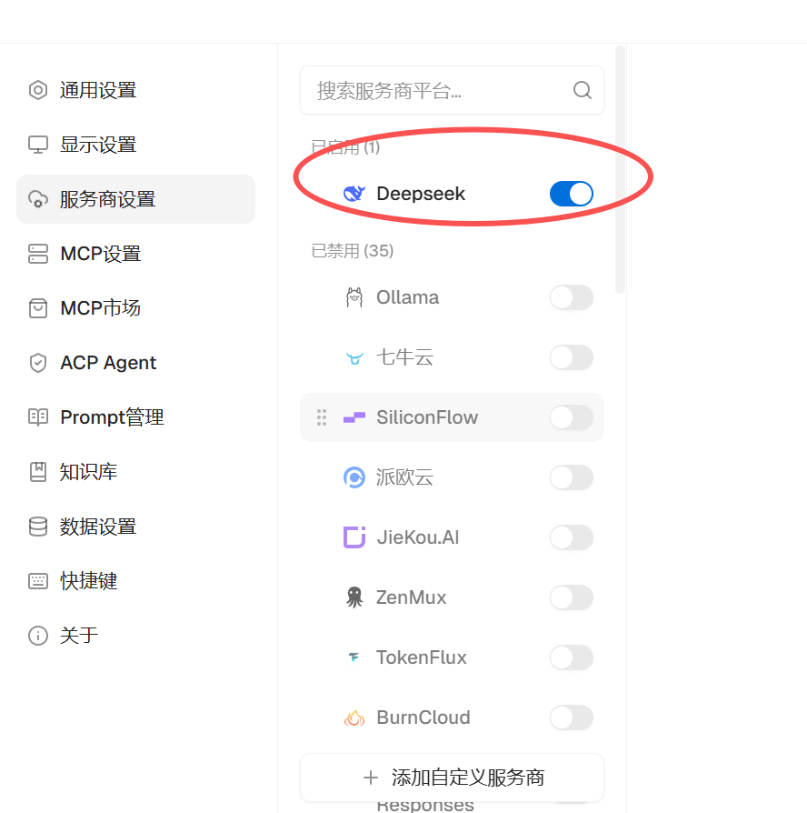Viewport: 807px width, 813px height.
Task: Click the Deepseek whale logo
Action: 354,194
